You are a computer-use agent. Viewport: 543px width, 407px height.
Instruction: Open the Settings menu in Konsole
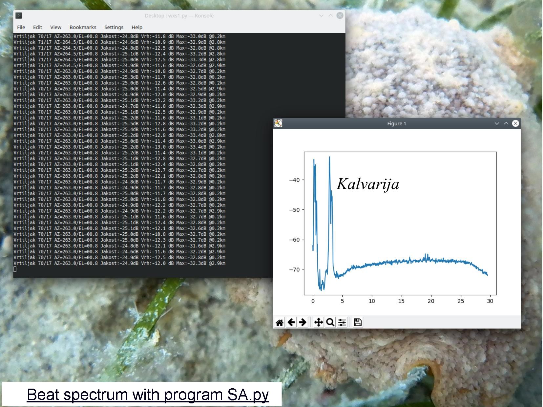(114, 27)
